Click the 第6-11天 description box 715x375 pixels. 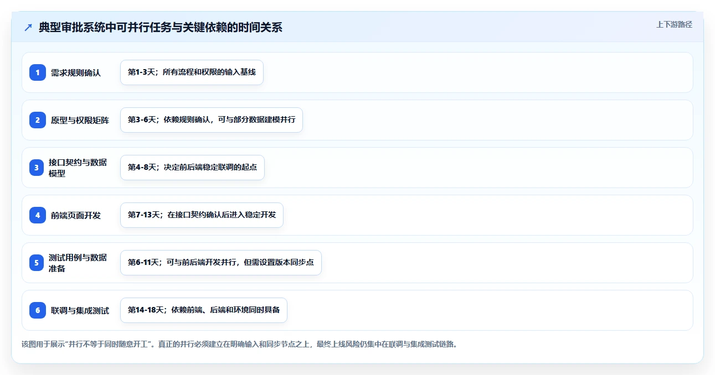tap(221, 263)
